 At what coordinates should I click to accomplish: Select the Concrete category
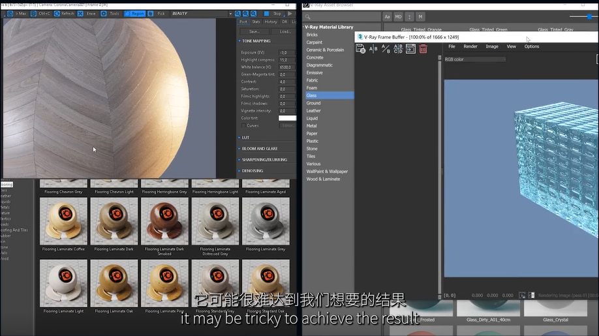(315, 57)
